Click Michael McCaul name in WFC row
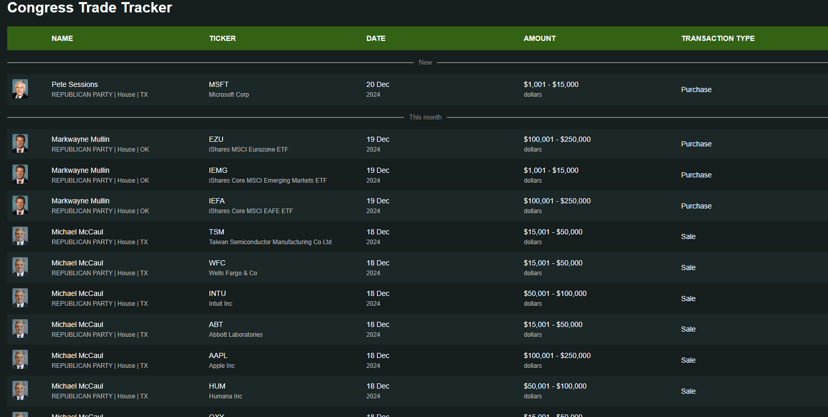Viewport: 828px width, 417px height. coord(78,263)
